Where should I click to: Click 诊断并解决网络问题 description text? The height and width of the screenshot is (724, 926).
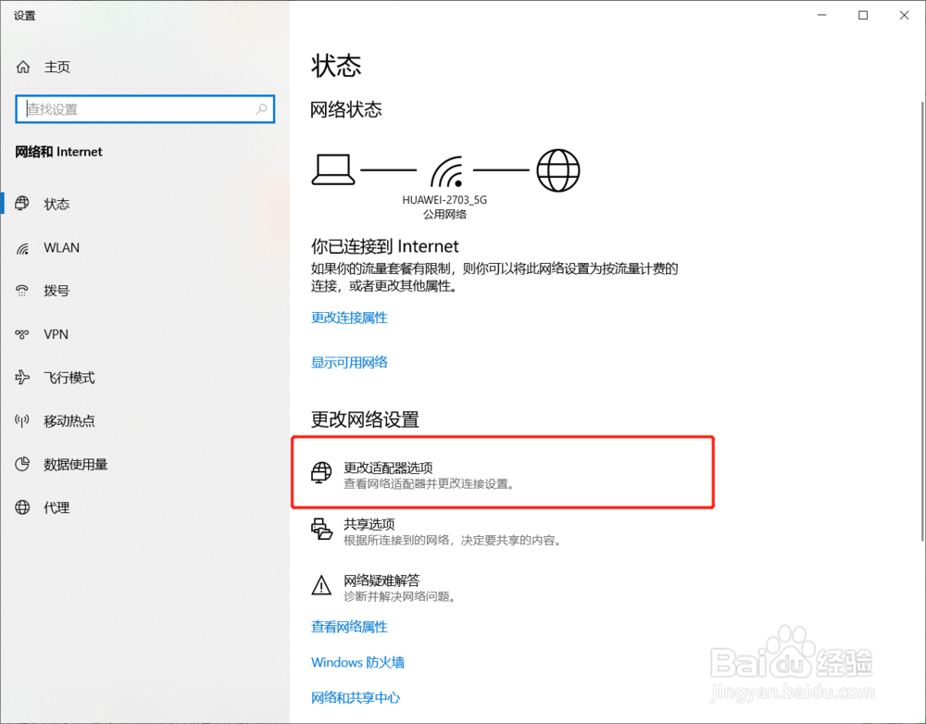pos(401,596)
